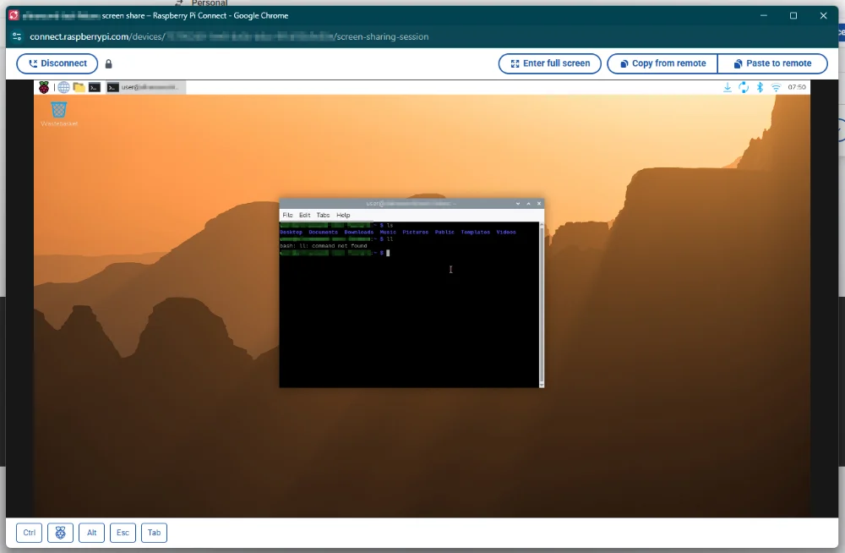Open the file manager folder icon
This screenshot has height=553, width=845.
pos(79,87)
